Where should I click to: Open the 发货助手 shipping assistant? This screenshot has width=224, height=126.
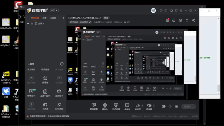(x=59, y=93)
